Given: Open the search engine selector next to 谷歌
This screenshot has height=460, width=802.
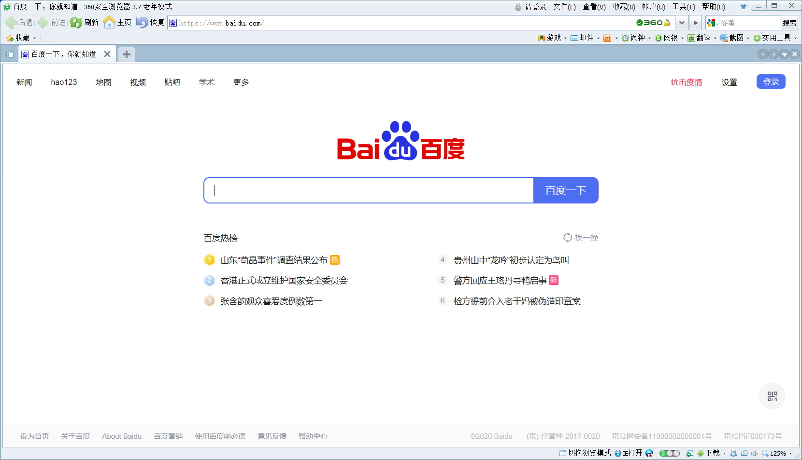Looking at the screenshot, I should pyautogui.click(x=713, y=23).
